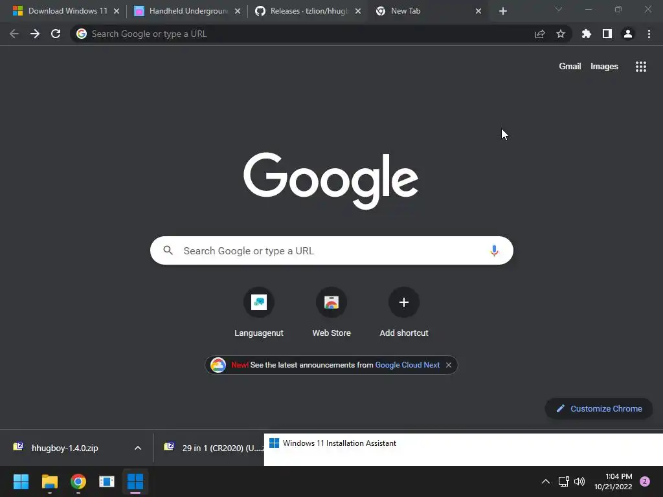Open the fourth taskbar app with blue panel icon
663x497 pixels.
tap(107, 481)
